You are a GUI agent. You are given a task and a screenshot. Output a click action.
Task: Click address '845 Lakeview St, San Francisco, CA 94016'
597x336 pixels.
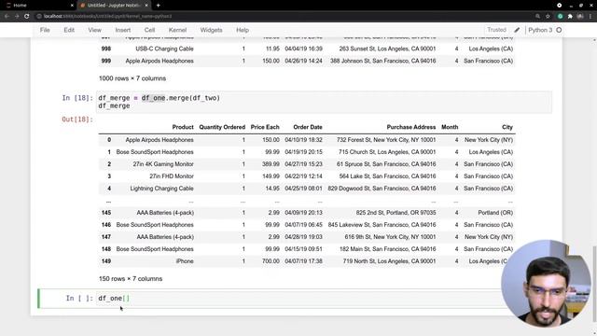(382, 225)
